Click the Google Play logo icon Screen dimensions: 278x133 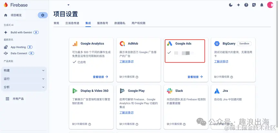pyautogui.click(x=122, y=91)
